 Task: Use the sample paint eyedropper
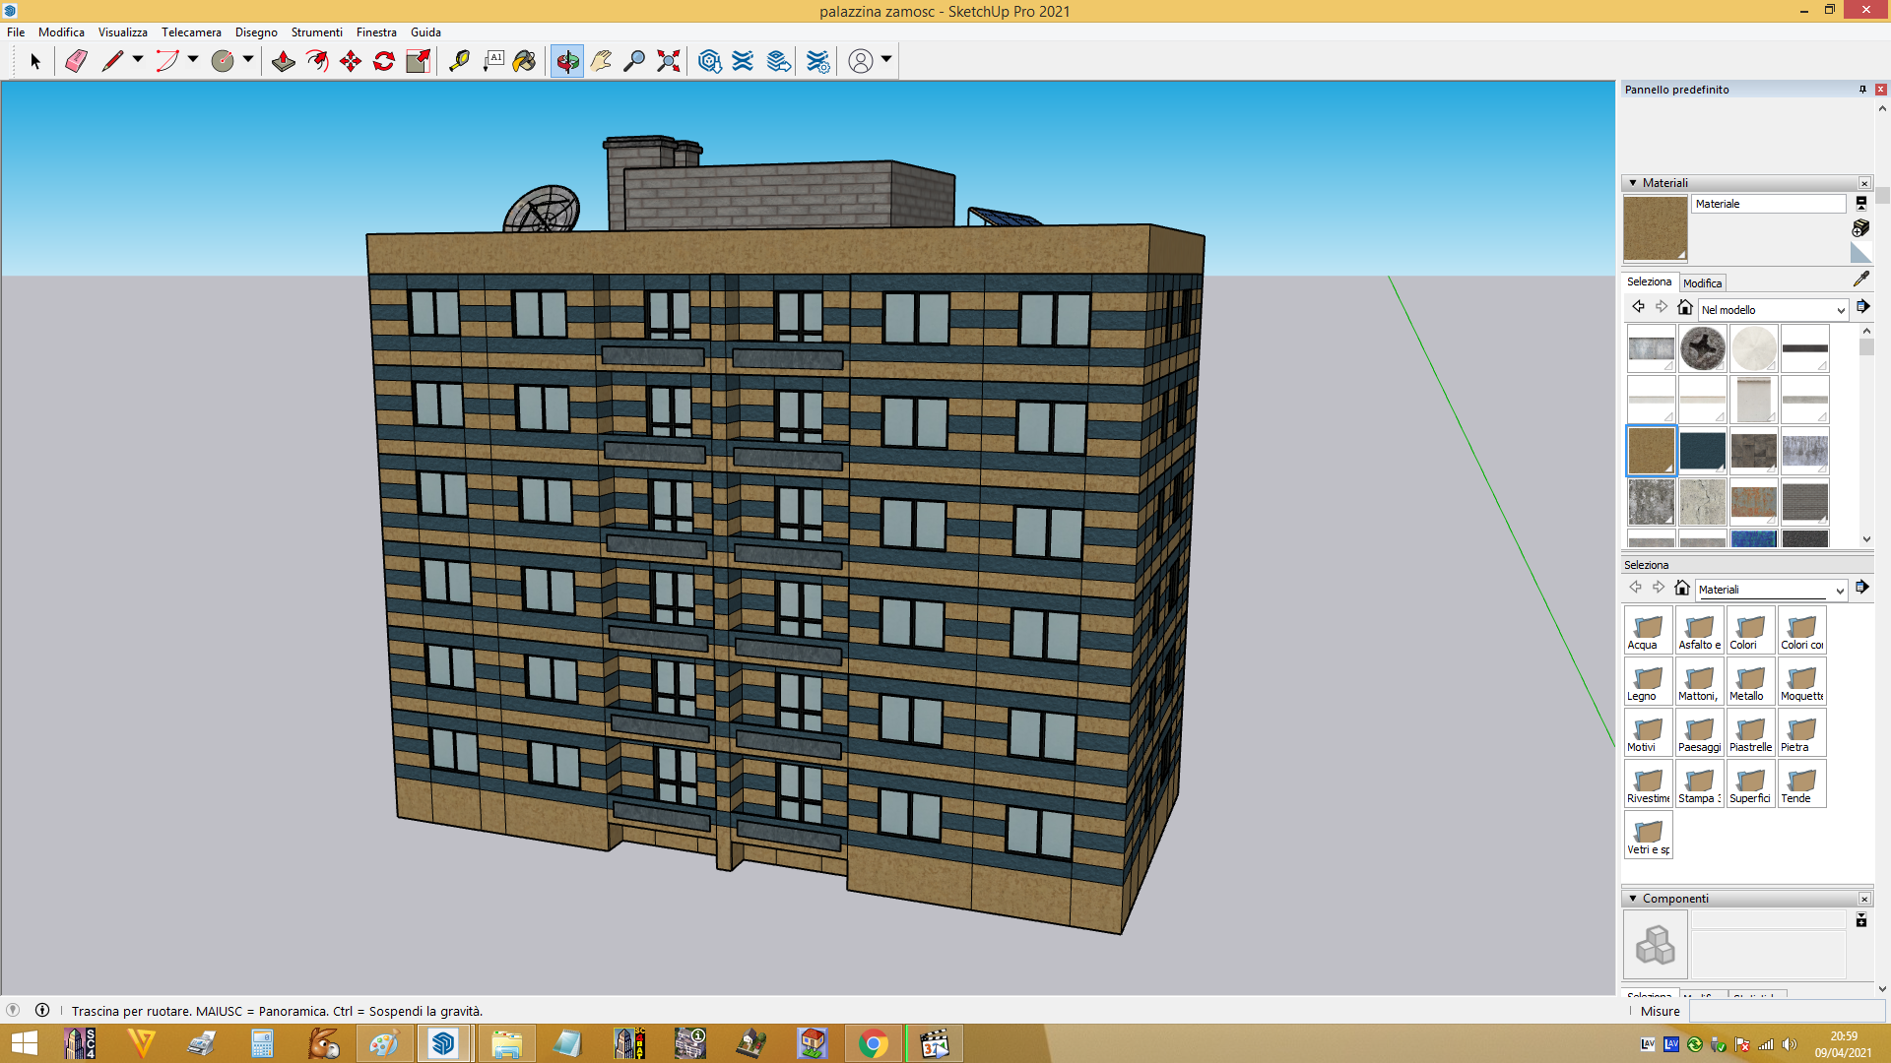(1860, 280)
